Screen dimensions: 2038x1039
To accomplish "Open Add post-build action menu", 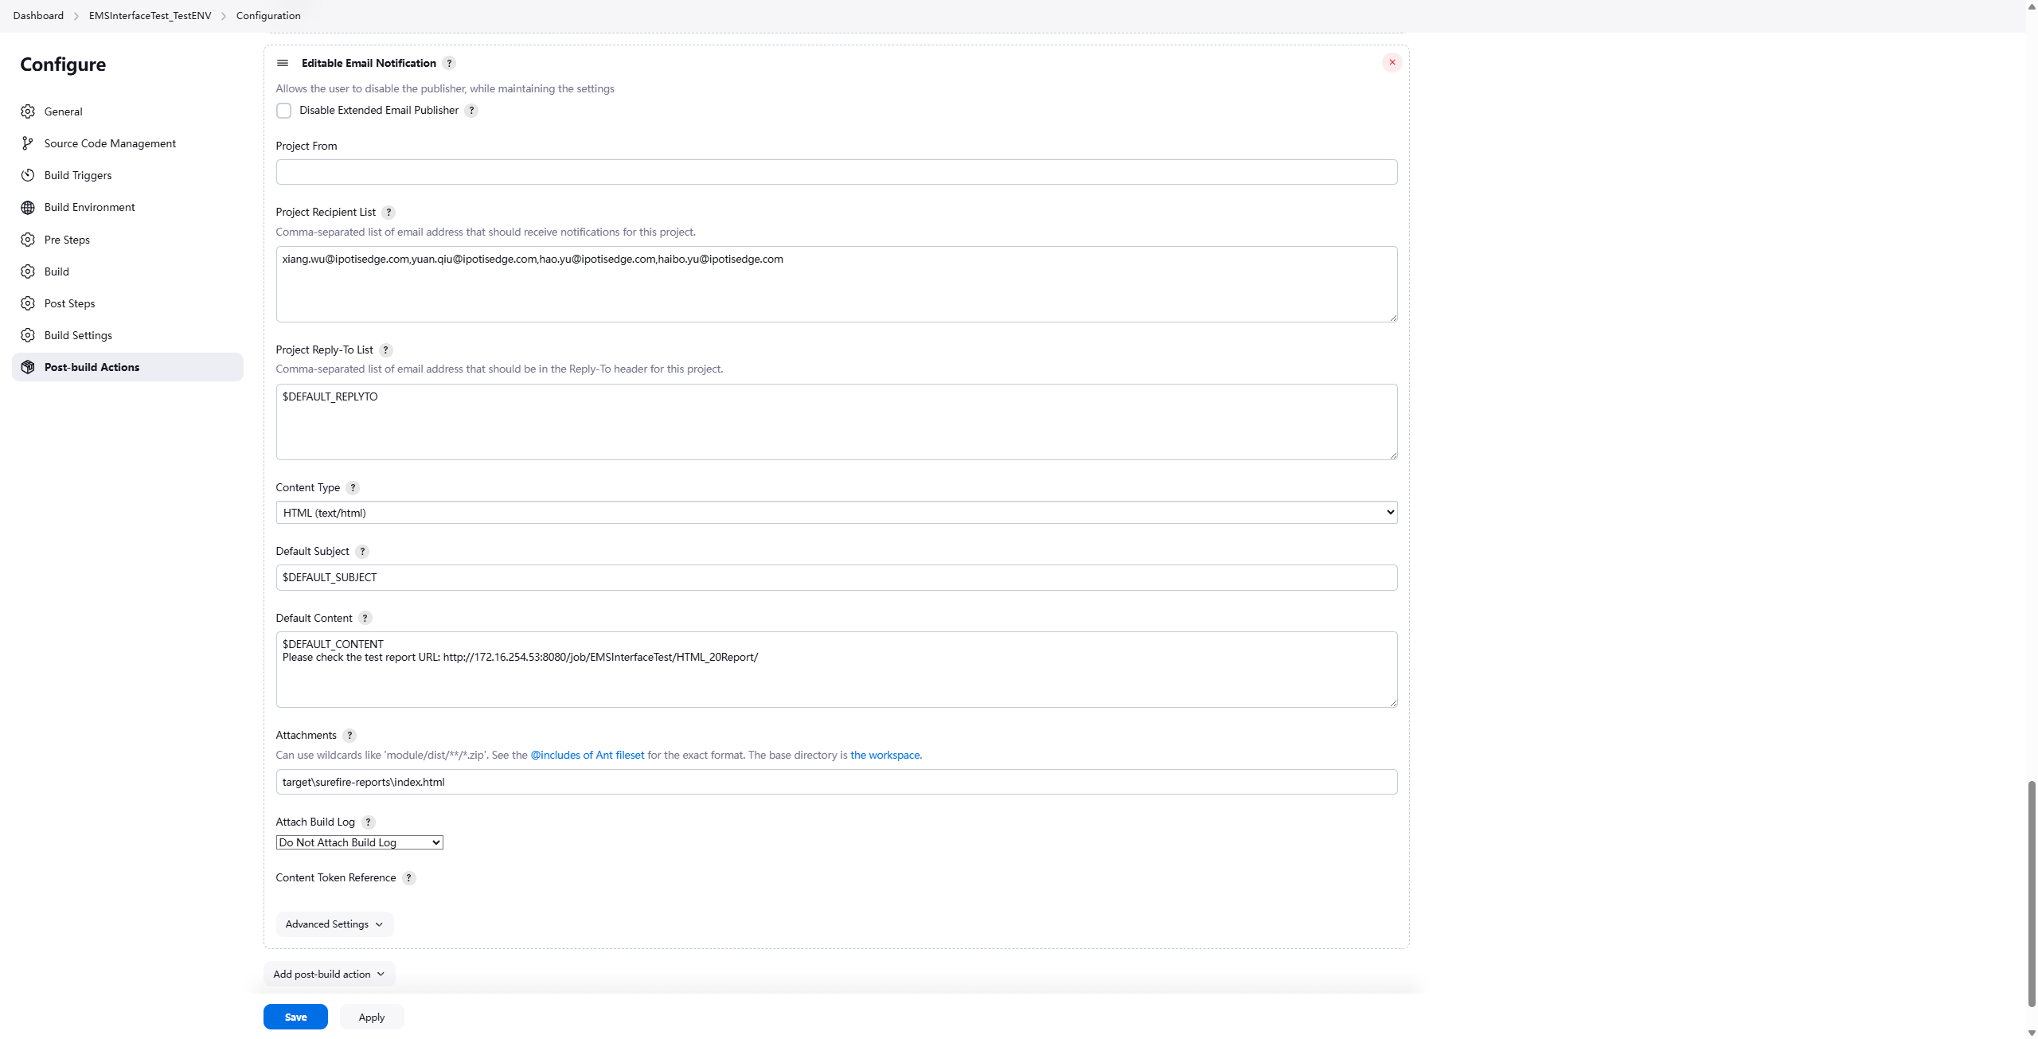I will coord(329,975).
